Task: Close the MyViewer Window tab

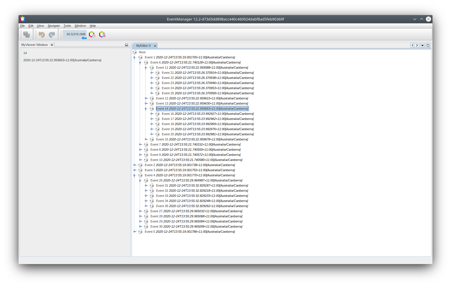Action: 52,45
